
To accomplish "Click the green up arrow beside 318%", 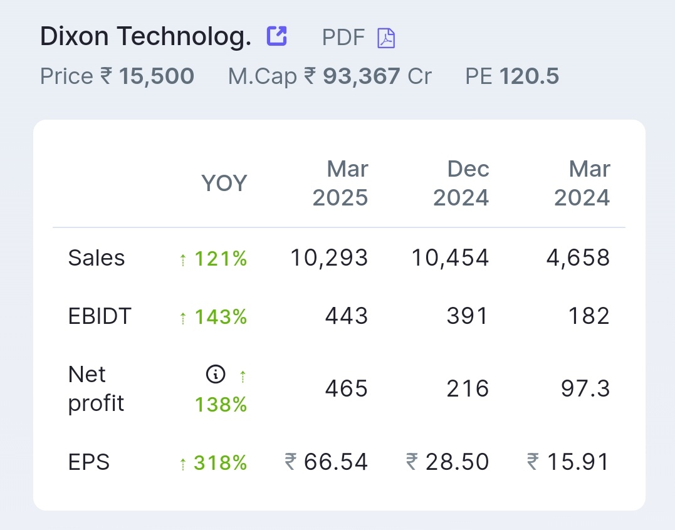I will tap(183, 464).
